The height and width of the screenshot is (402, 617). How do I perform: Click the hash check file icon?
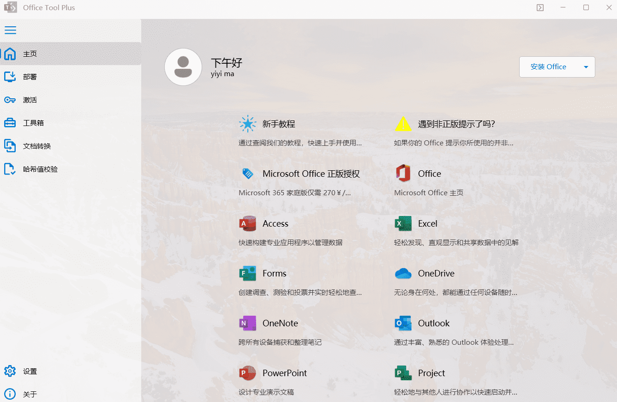pyautogui.click(x=10, y=169)
